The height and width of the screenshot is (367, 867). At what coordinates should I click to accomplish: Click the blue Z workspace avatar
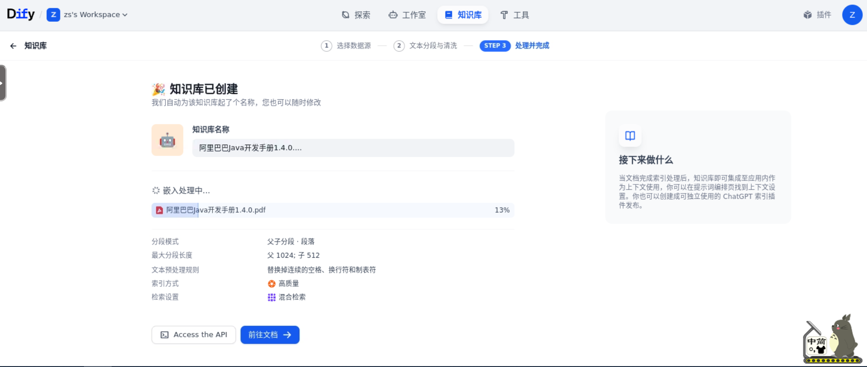click(x=54, y=14)
